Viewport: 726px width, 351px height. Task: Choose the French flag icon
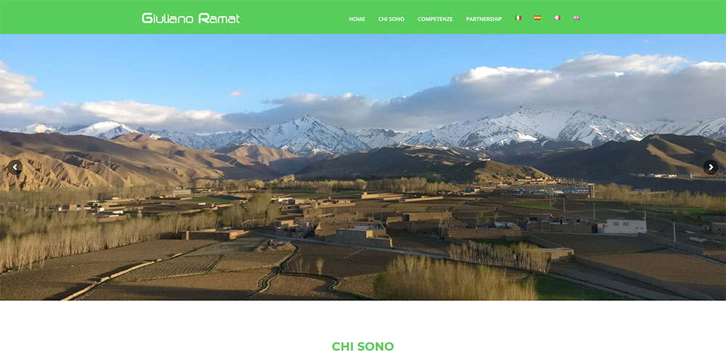click(557, 18)
